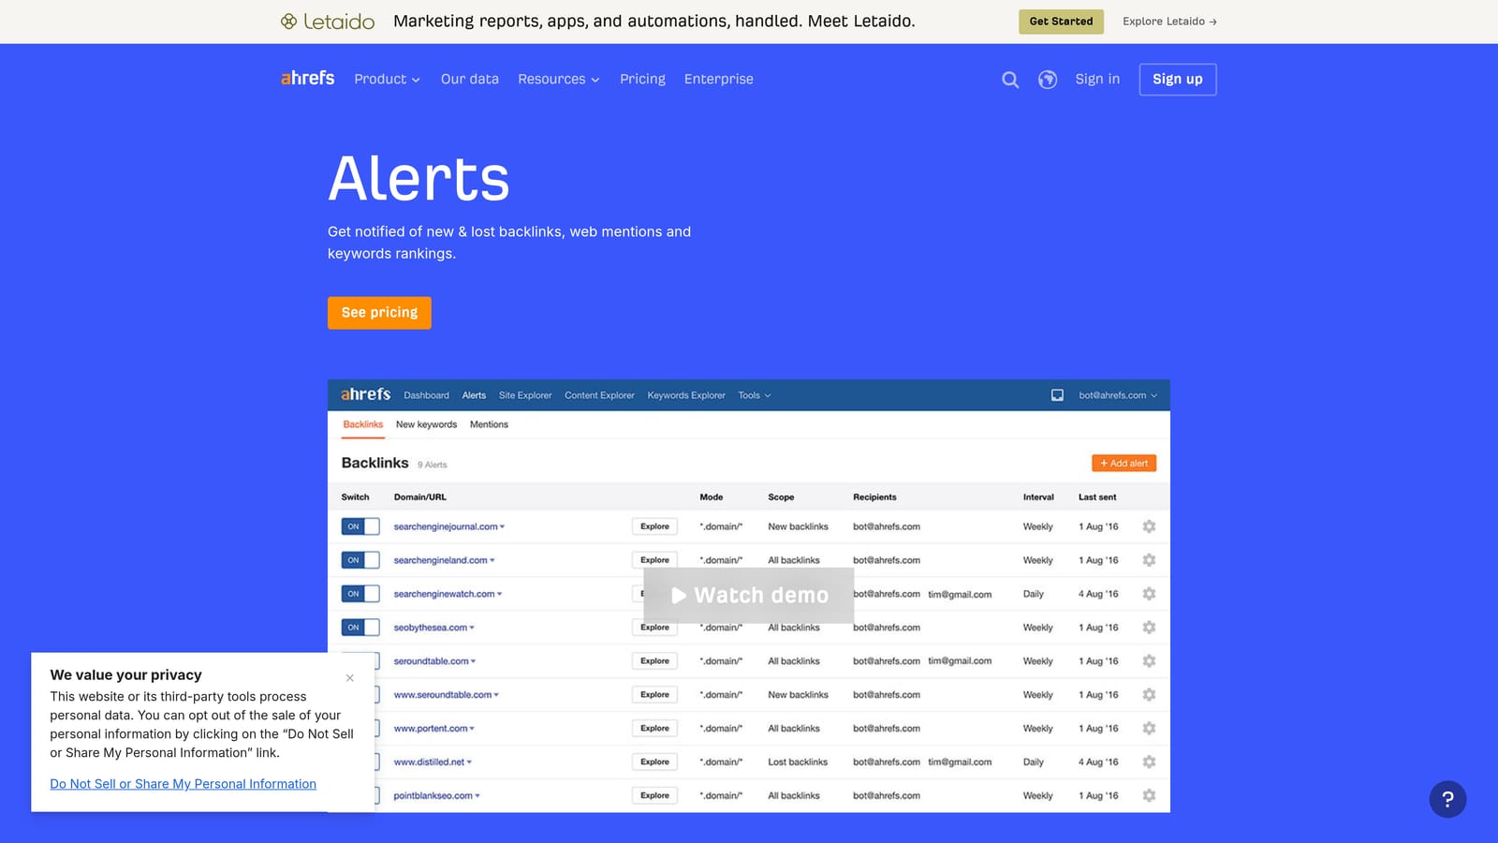Expand the seobythesea.com domain dropdown
The image size is (1498, 843).
click(x=472, y=628)
